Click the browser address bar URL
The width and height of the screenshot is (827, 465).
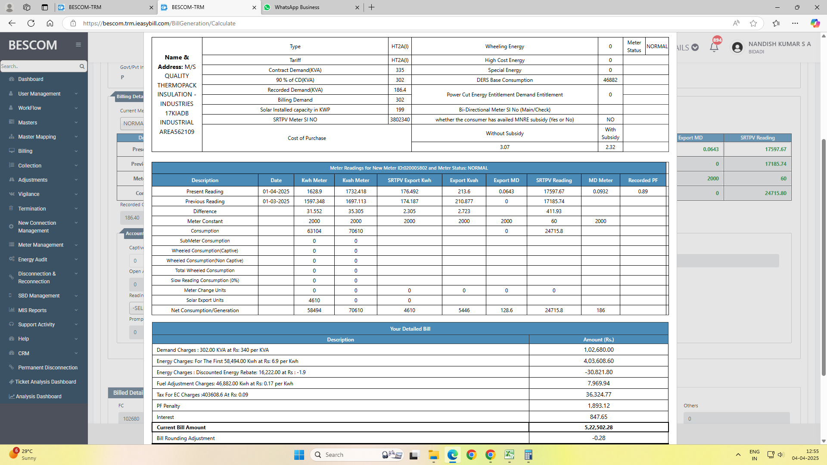point(159,23)
